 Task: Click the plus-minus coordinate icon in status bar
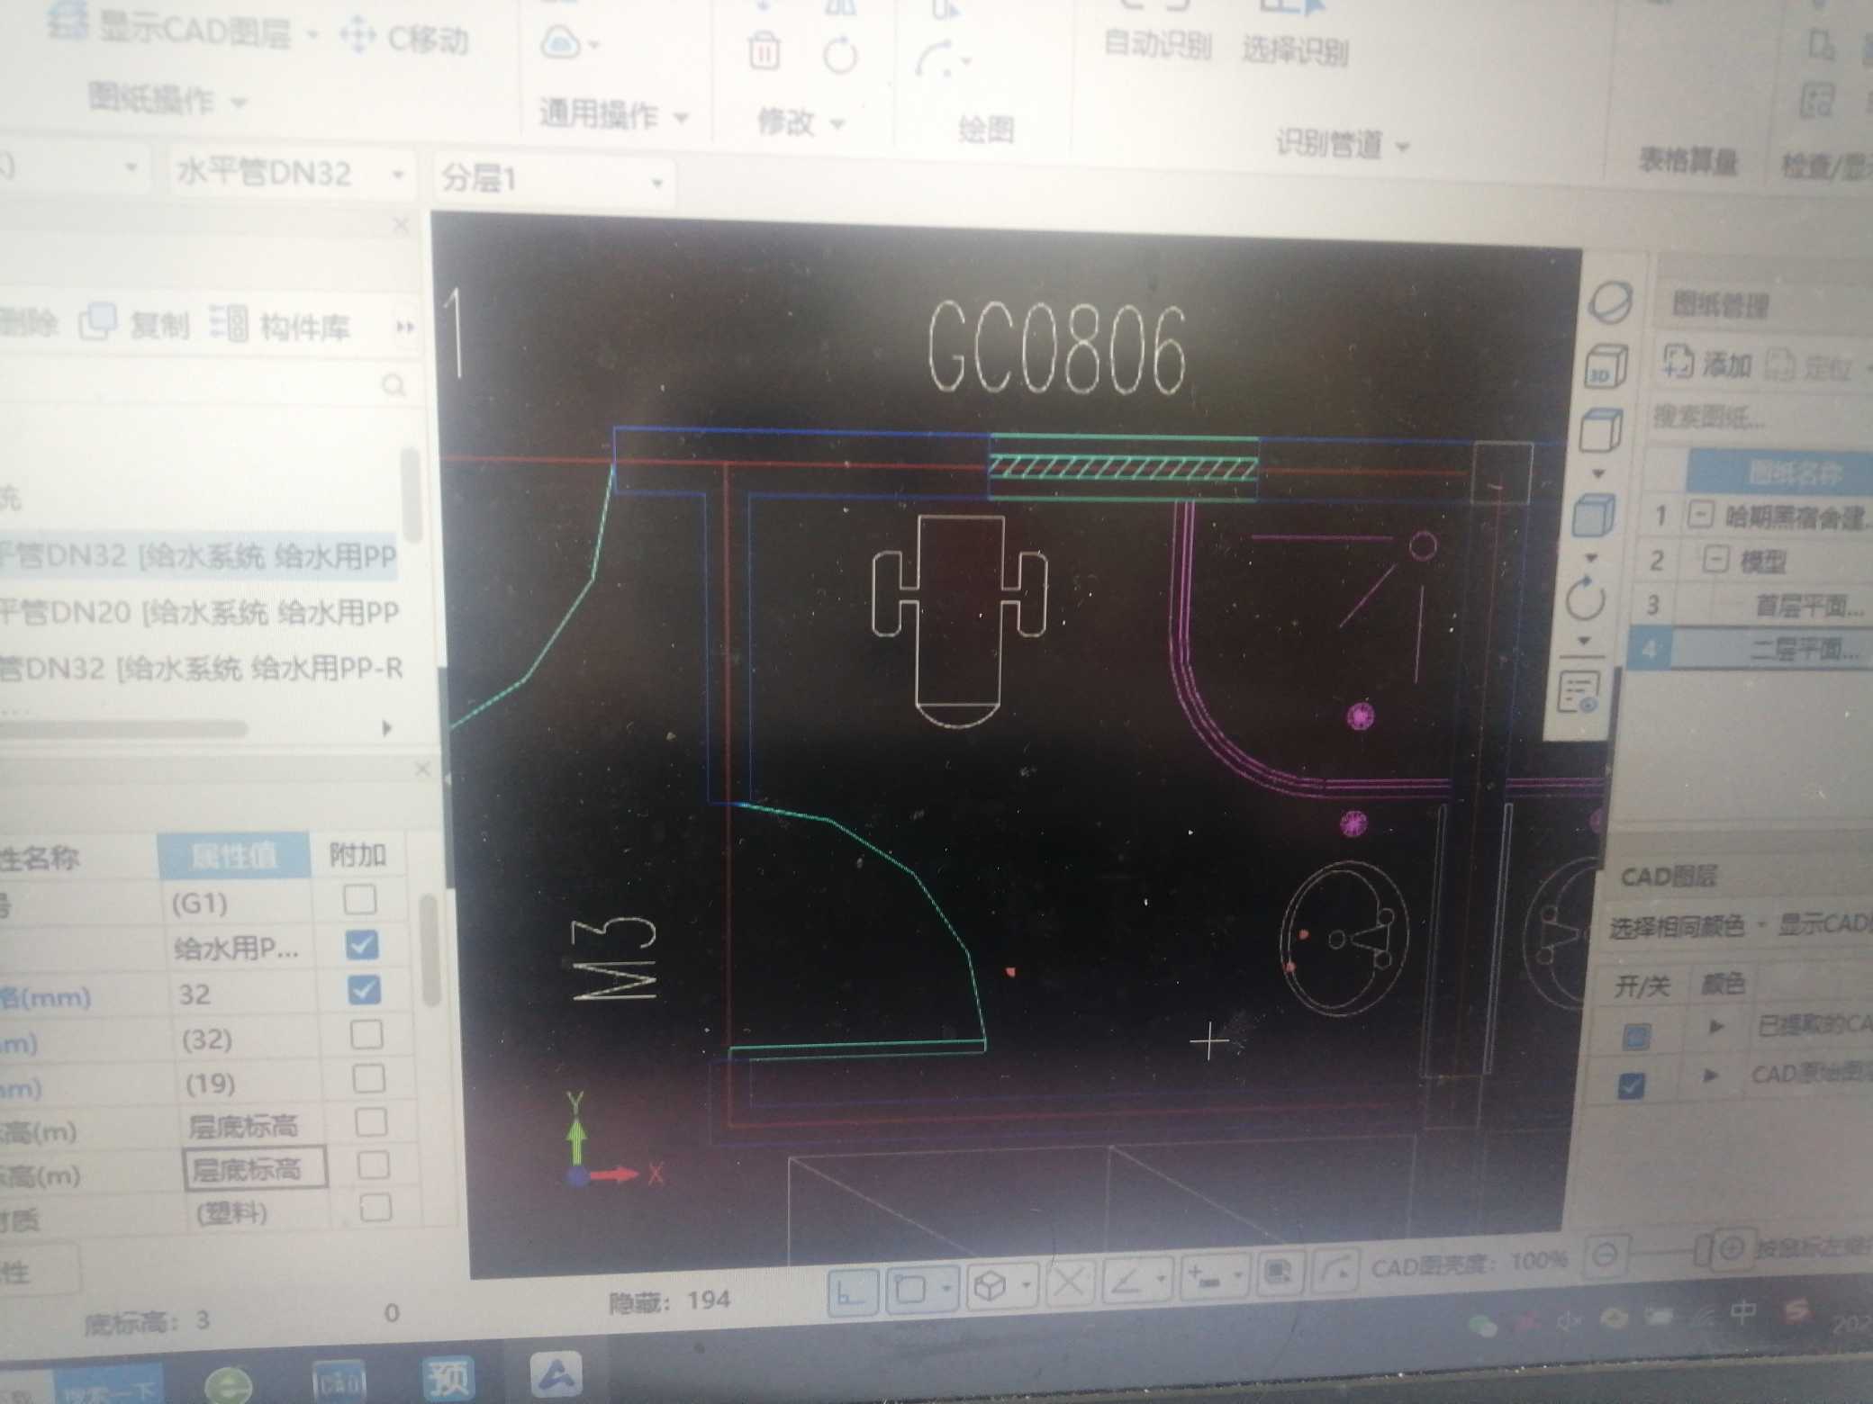click(x=1205, y=1274)
